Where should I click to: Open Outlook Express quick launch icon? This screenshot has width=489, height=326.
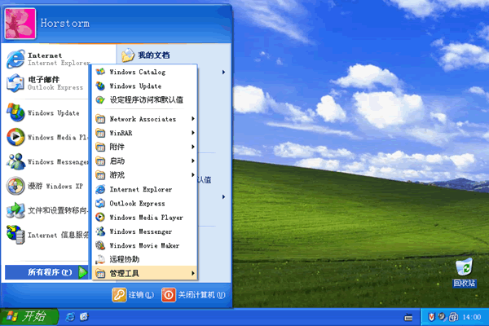84,317
